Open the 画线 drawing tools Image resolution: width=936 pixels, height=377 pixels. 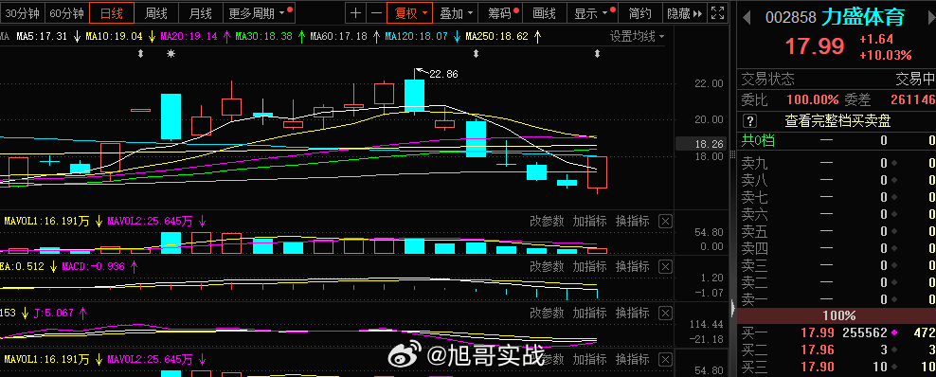(x=545, y=12)
